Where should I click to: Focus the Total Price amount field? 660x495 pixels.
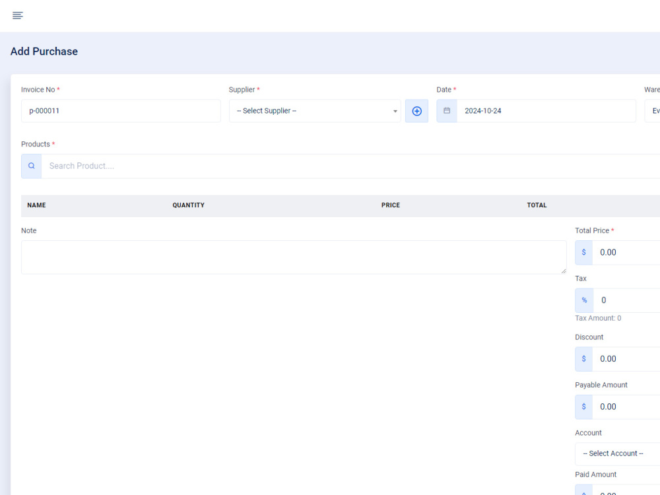(626, 253)
